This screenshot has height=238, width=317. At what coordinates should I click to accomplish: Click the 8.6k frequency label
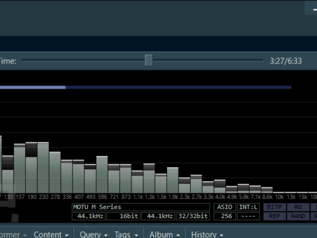267,197
